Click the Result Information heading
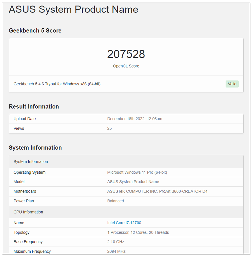This screenshot has width=252, height=257. click(x=34, y=107)
